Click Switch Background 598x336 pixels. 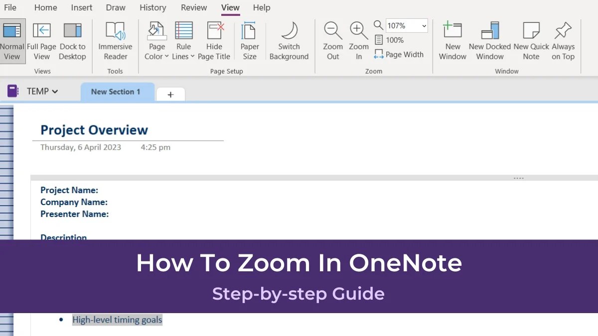289,40
